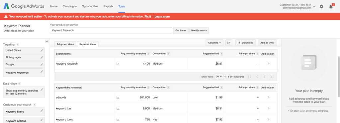The width and height of the screenshot is (340, 123).
Task: Click the Modify search button
Action: 199,31
